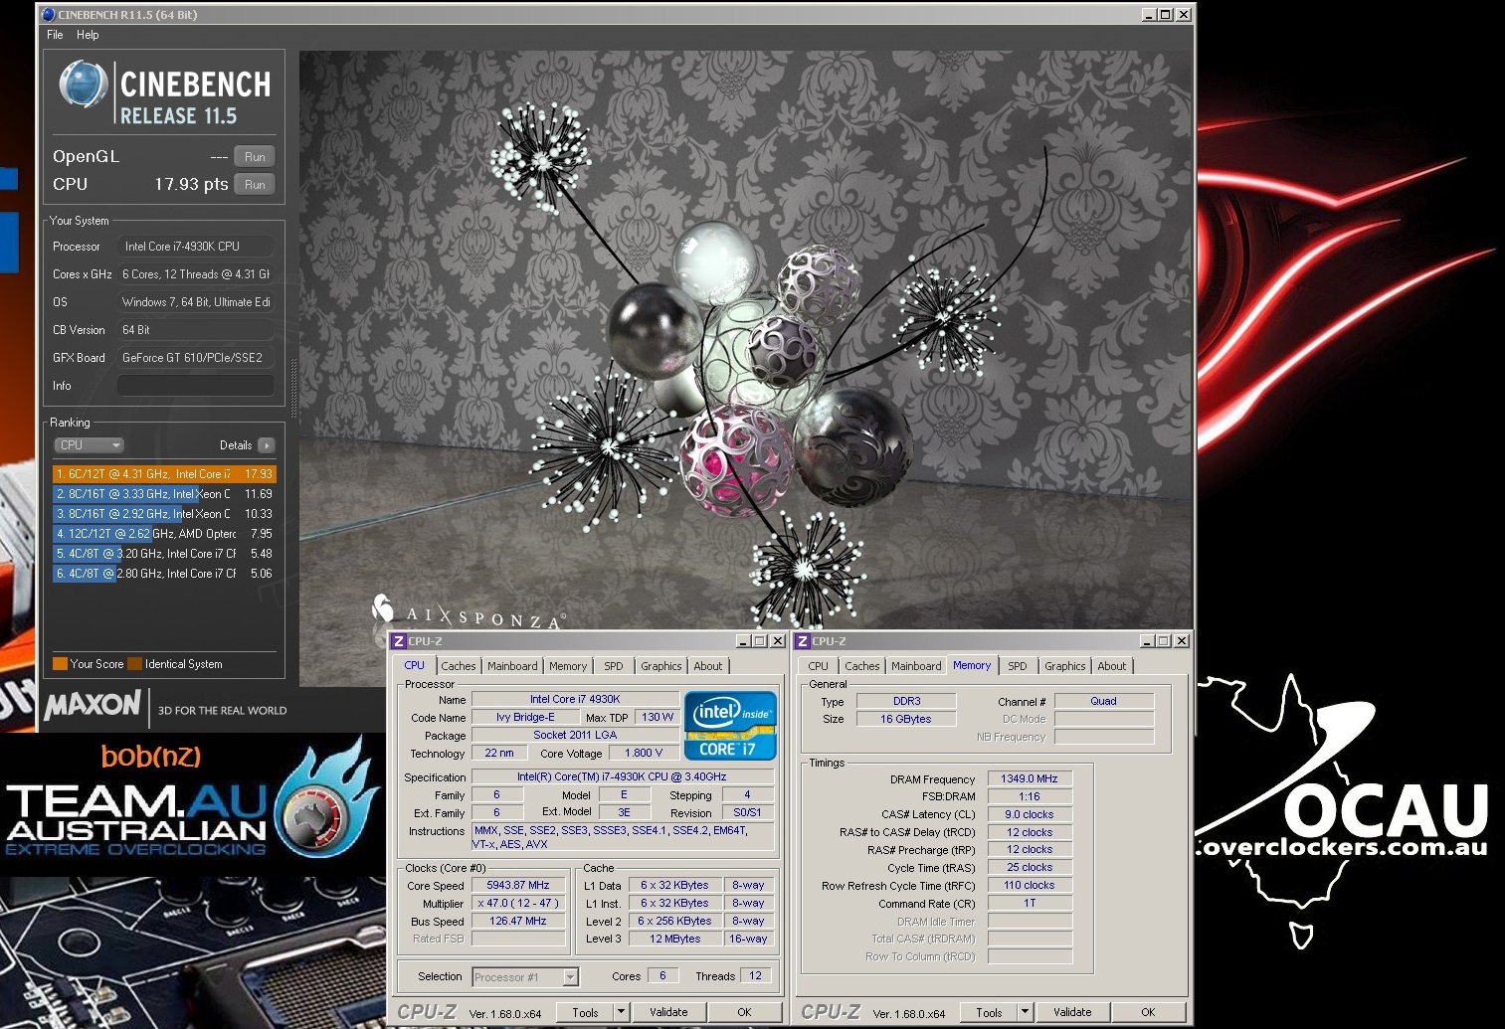This screenshot has width=1505, height=1029.
Task: Click Validate in left CPU-Z window
Action: (668, 1012)
